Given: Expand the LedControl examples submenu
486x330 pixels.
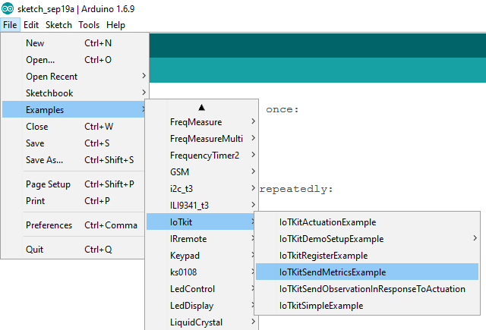Looking at the screenshot, I should click(x=200, y=289).
